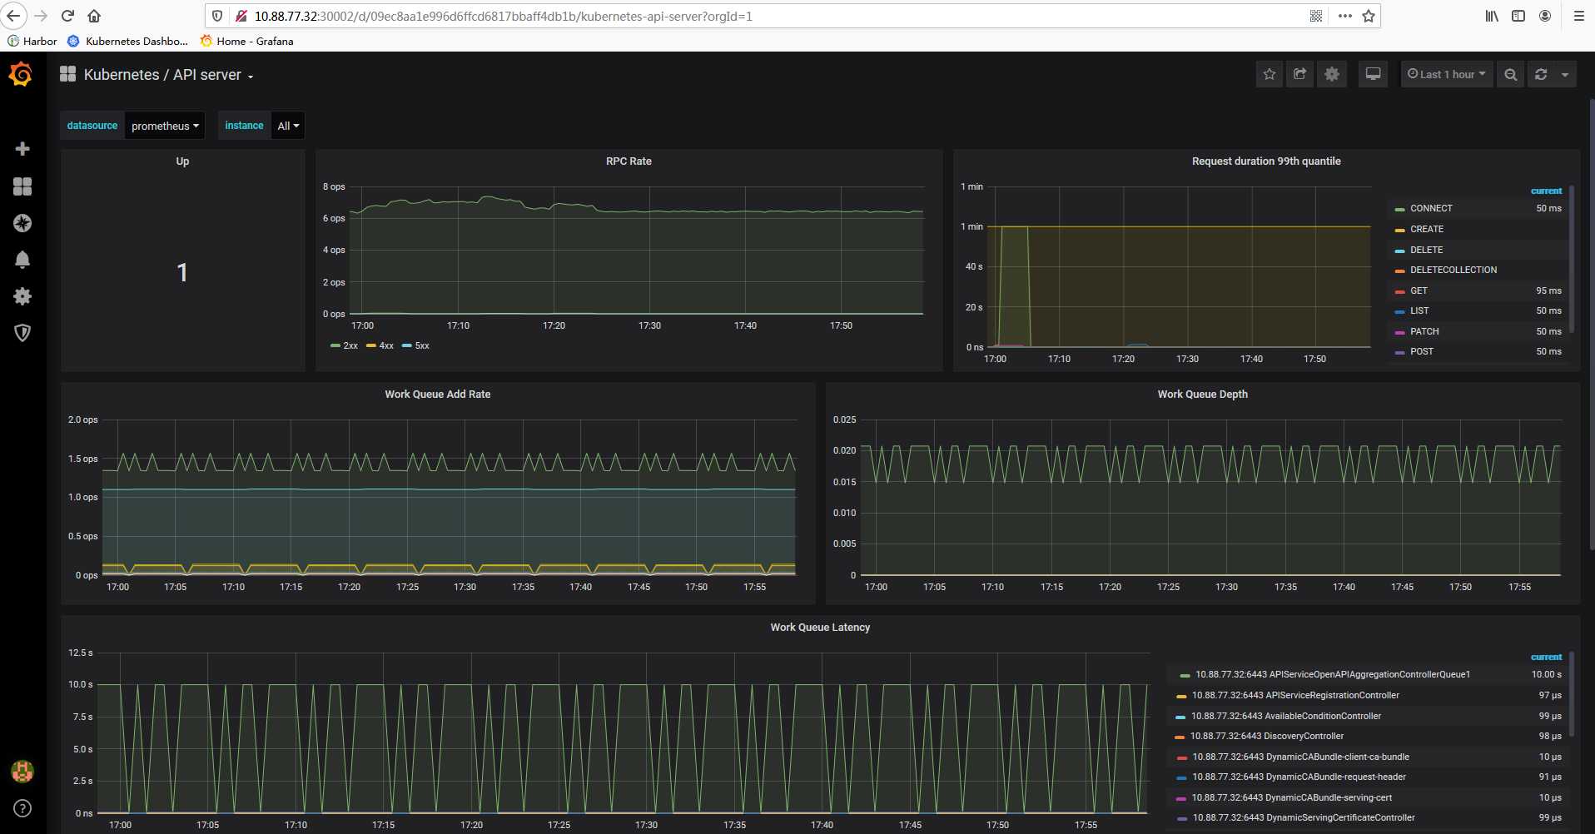The width and height of the screenshot is (1595, 834).
Task: Open the Request duration 99th quantile panel menu
Action: click(1266, 161)
